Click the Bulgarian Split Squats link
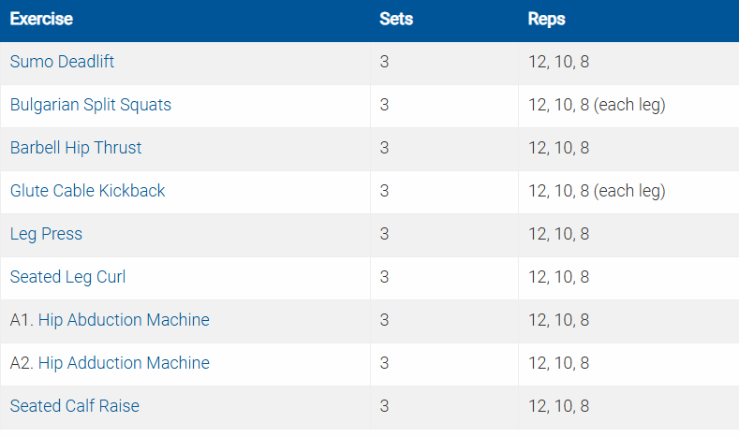 coord(91,105)
